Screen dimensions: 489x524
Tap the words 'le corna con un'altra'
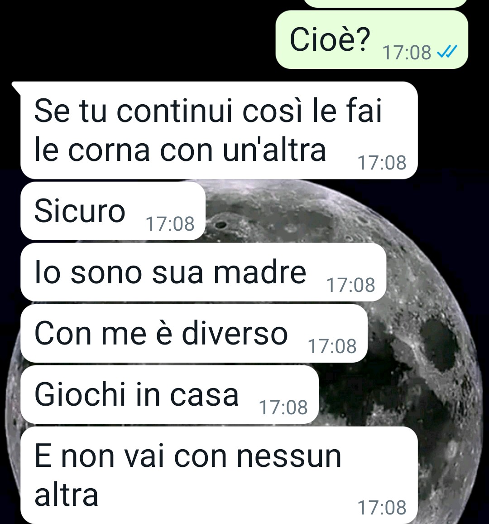coord(180,150)
